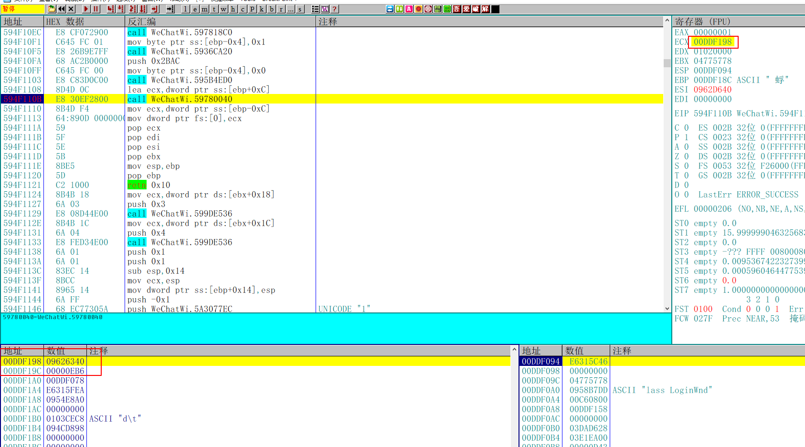This screenshot has width=805, height=447.
Task: Click the 'HEX 数据' column header
Action: pos(84,21)
